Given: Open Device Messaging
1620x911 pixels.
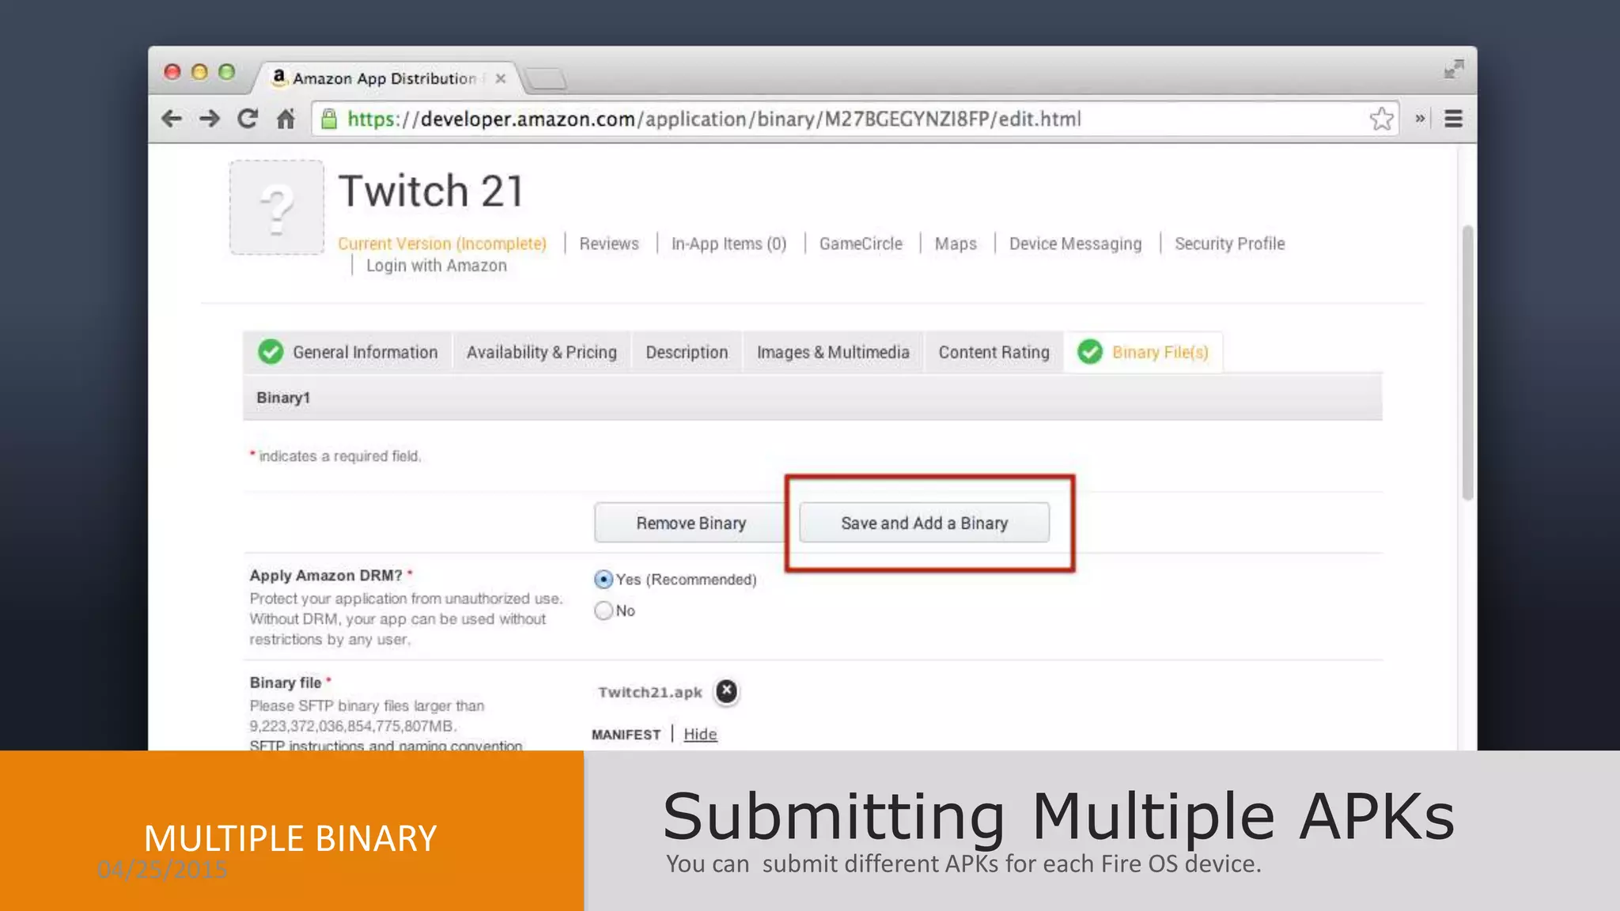Looking at the screenshot, I should [1076, 244].
